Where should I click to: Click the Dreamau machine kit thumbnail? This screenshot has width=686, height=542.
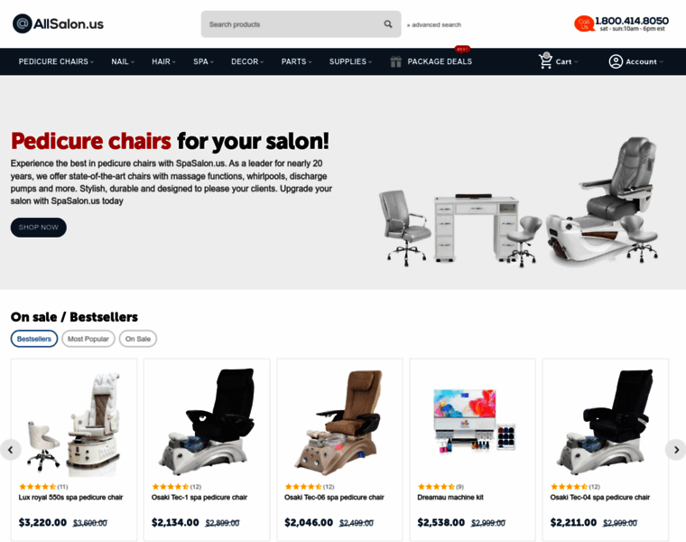coord(472,420)
